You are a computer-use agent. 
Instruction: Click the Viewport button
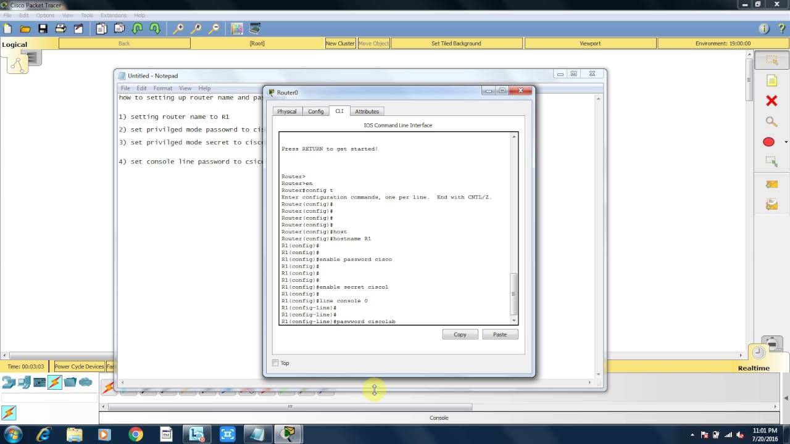coord(590,43)
